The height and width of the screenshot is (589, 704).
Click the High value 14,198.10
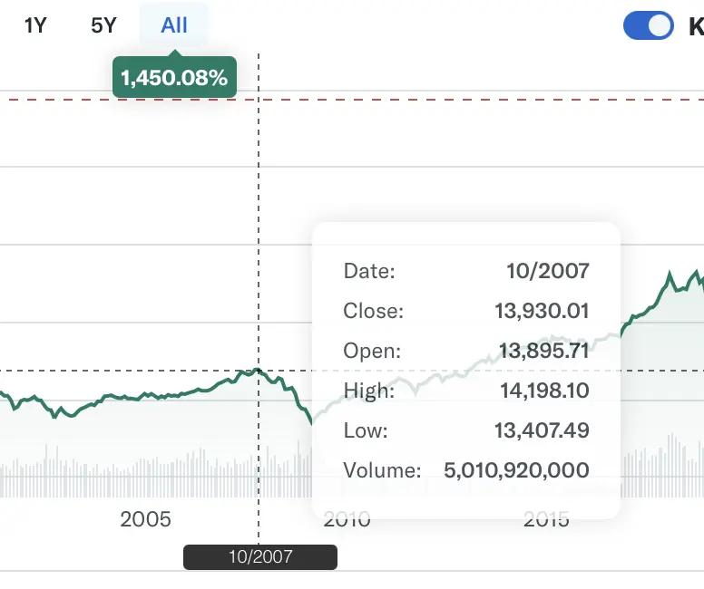tap(544, 391)
